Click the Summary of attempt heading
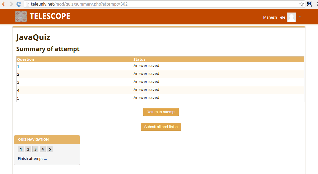The height and width of the screenshot is (174, 318). [x=48, y=49]
